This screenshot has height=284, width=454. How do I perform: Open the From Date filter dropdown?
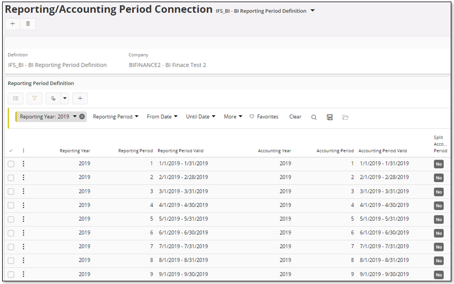pos(162,117)
